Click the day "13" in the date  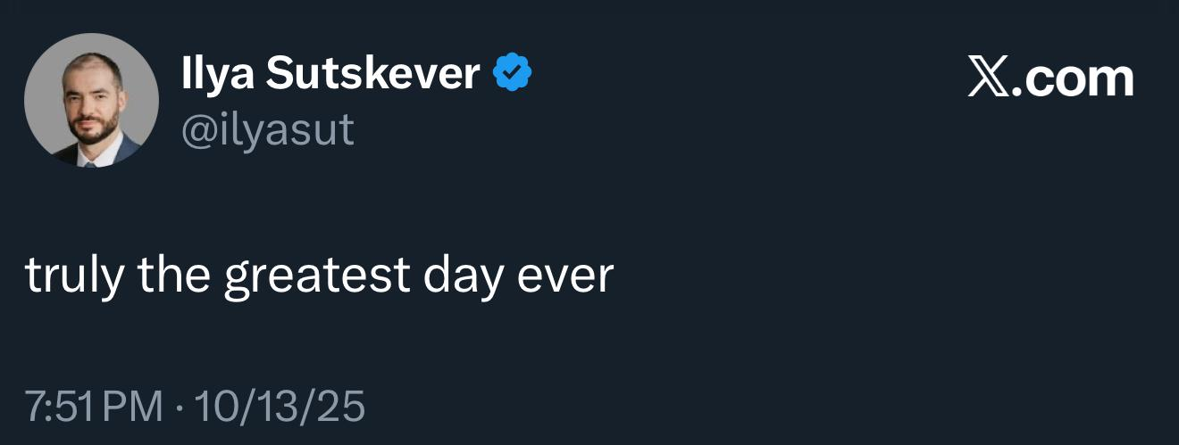(x=279, y=407)
